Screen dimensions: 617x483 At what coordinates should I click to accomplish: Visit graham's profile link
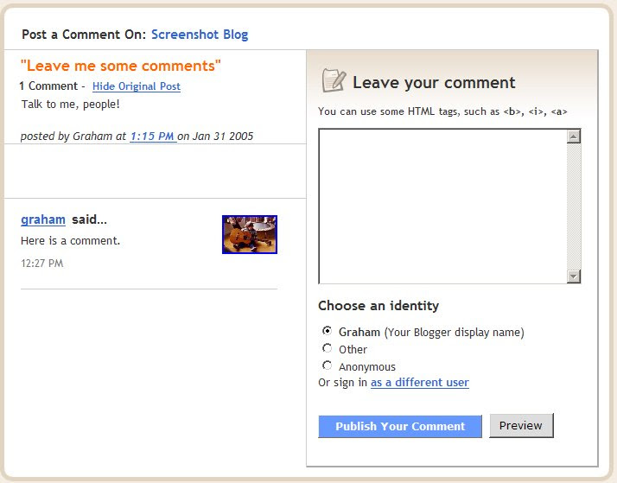43,219
